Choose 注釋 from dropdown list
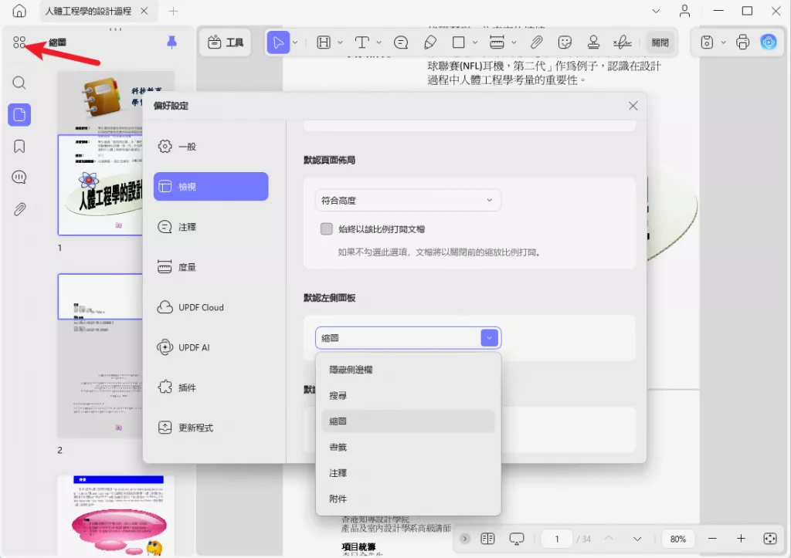 pos(408,473)
